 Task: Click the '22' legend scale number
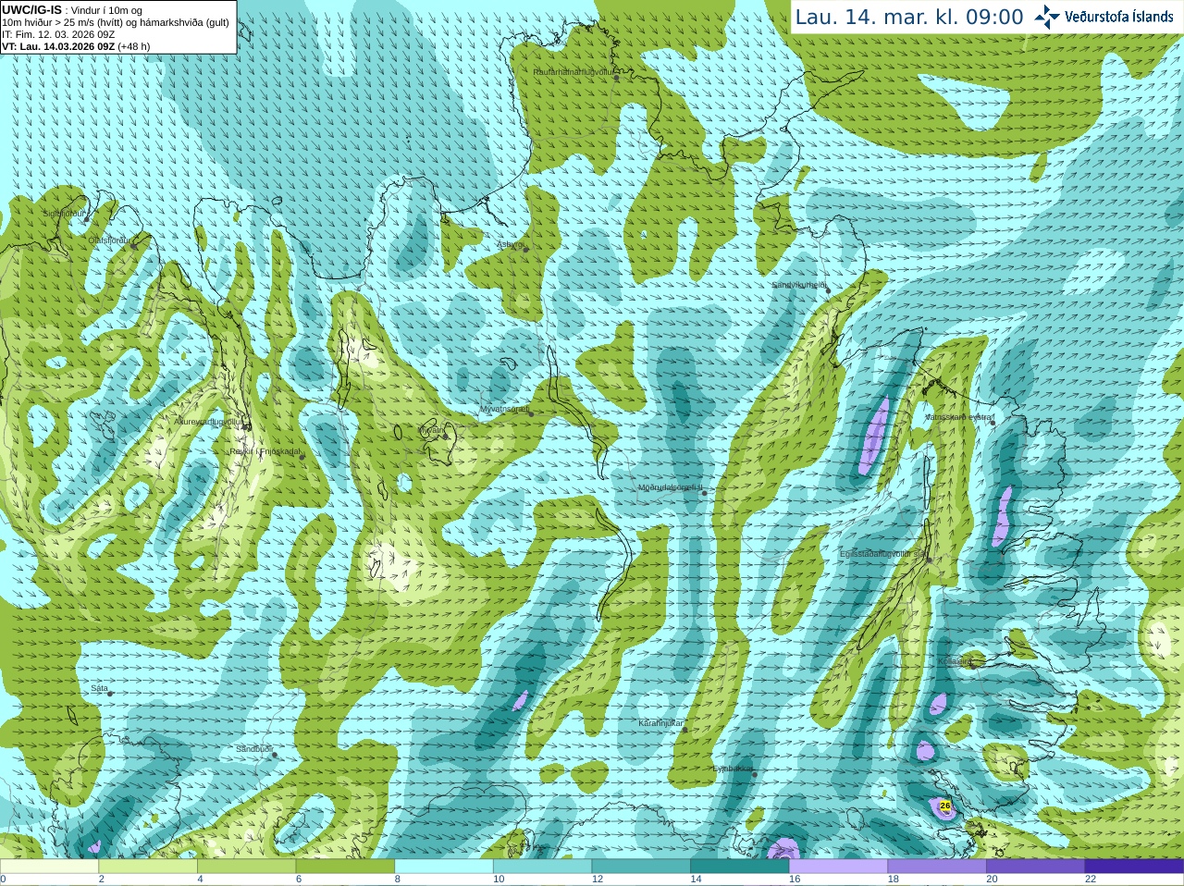tap(1091, 880)
